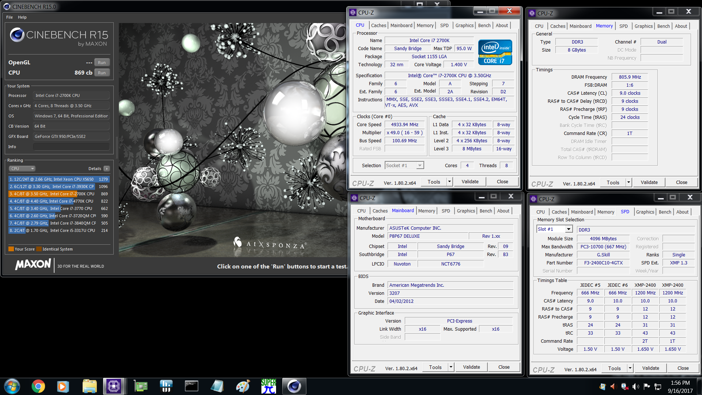Open the Slot #1 memory slot dropdown
Screen dimensions: 702x395
point(554,229)
